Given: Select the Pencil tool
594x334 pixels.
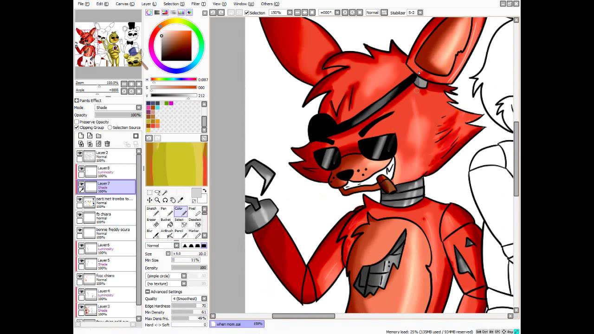Looking at the screenshot, I should 180,233.
